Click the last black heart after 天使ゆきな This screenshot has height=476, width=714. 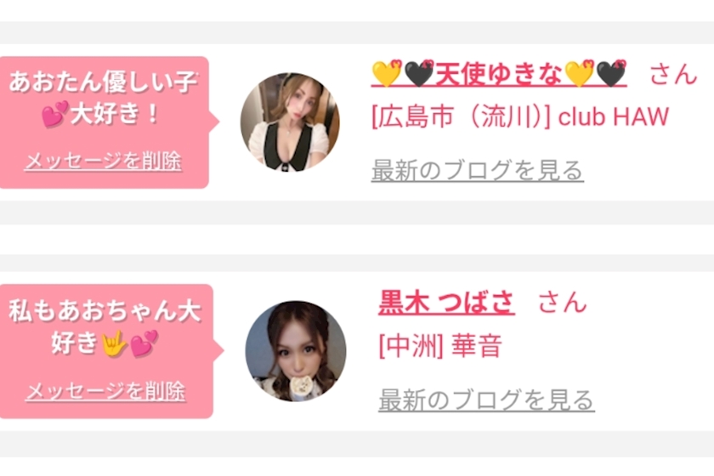611,73
